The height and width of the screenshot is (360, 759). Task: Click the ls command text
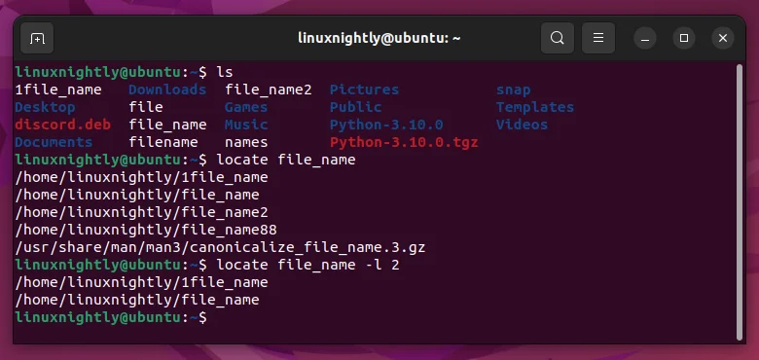[225, 73]
